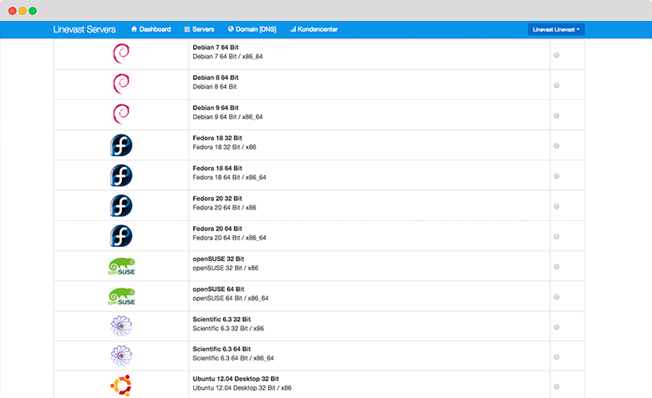Click the 'Debian 7 64 Bit / x86_64' description
The height and width of the screenshot is (398, 652).
click(227, 57)
